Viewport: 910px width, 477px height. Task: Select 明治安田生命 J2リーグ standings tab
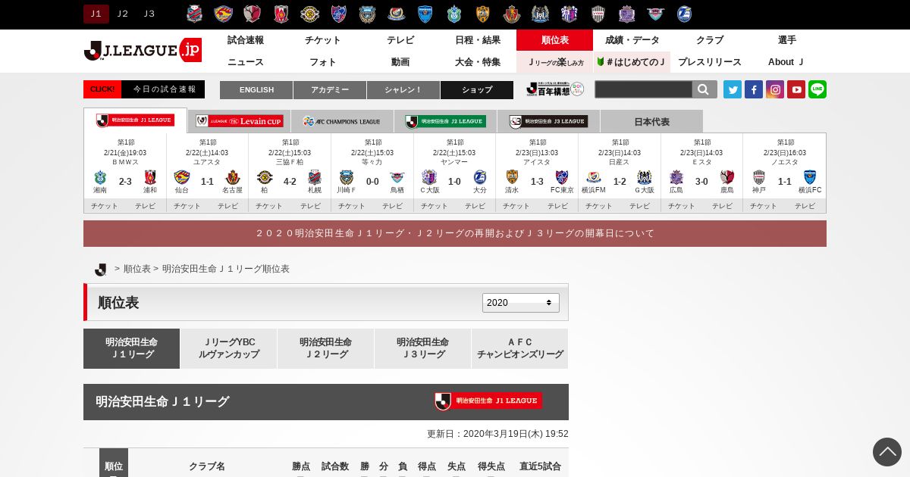pyautogui.click(x=326, y=348)
